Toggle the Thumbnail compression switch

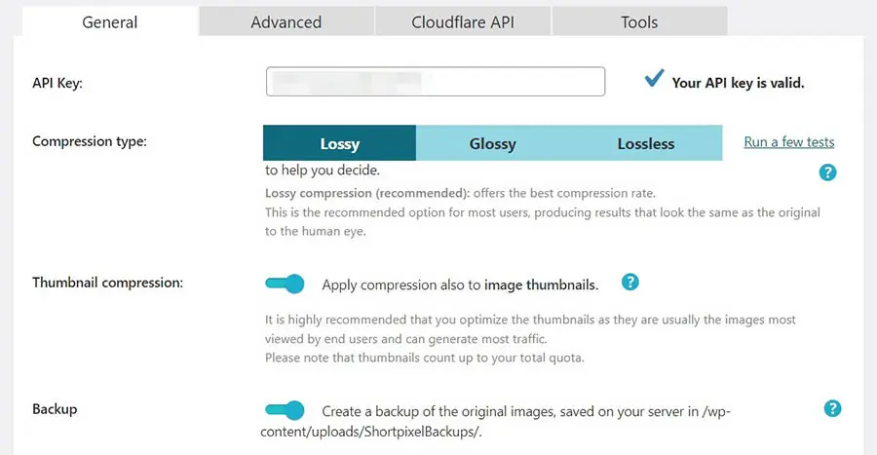coord(286,284)
